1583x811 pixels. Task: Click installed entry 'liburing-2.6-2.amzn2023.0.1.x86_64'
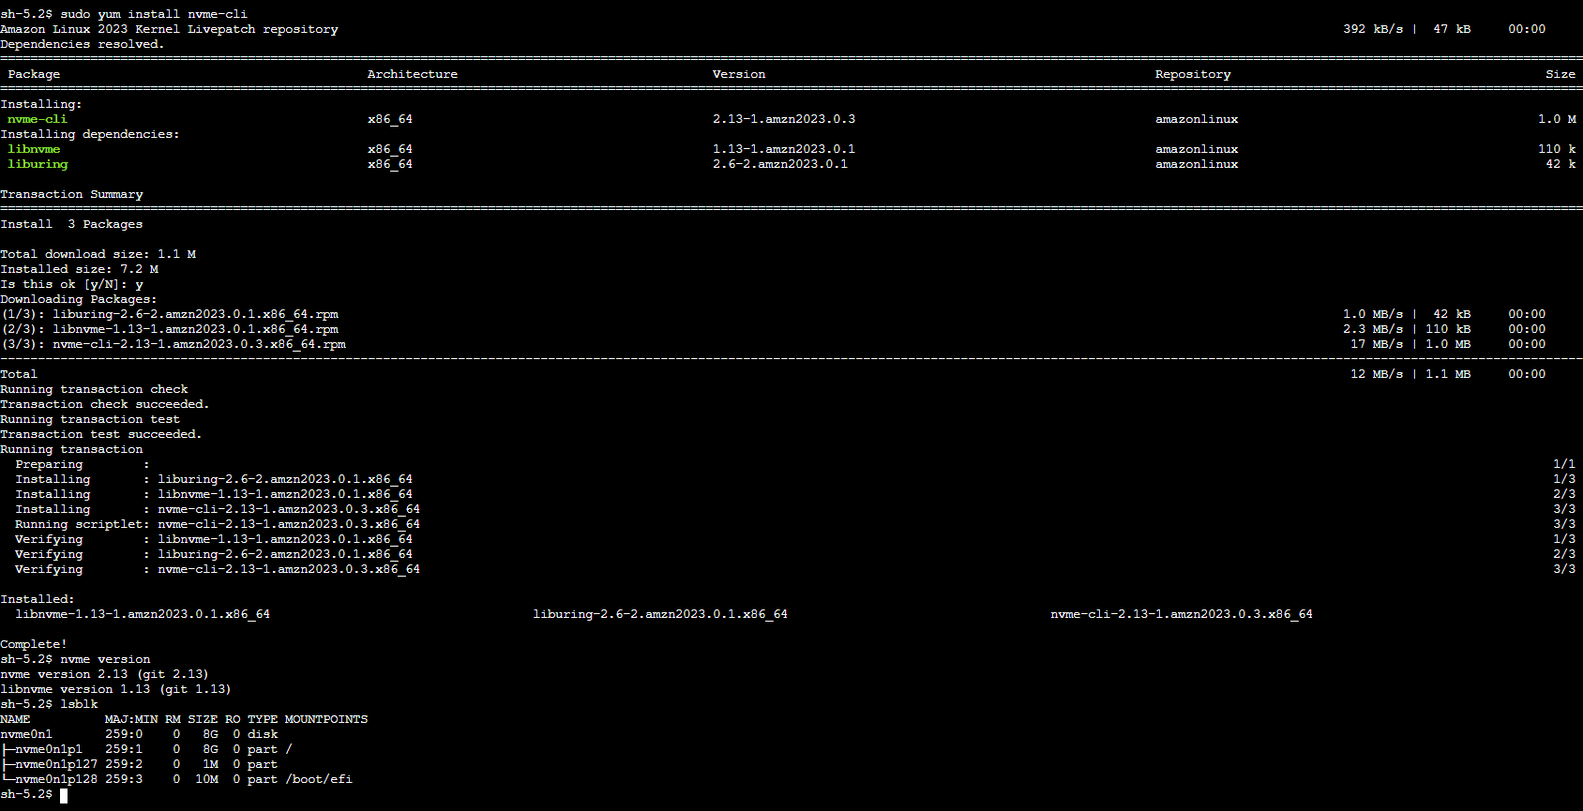(660, 614)
